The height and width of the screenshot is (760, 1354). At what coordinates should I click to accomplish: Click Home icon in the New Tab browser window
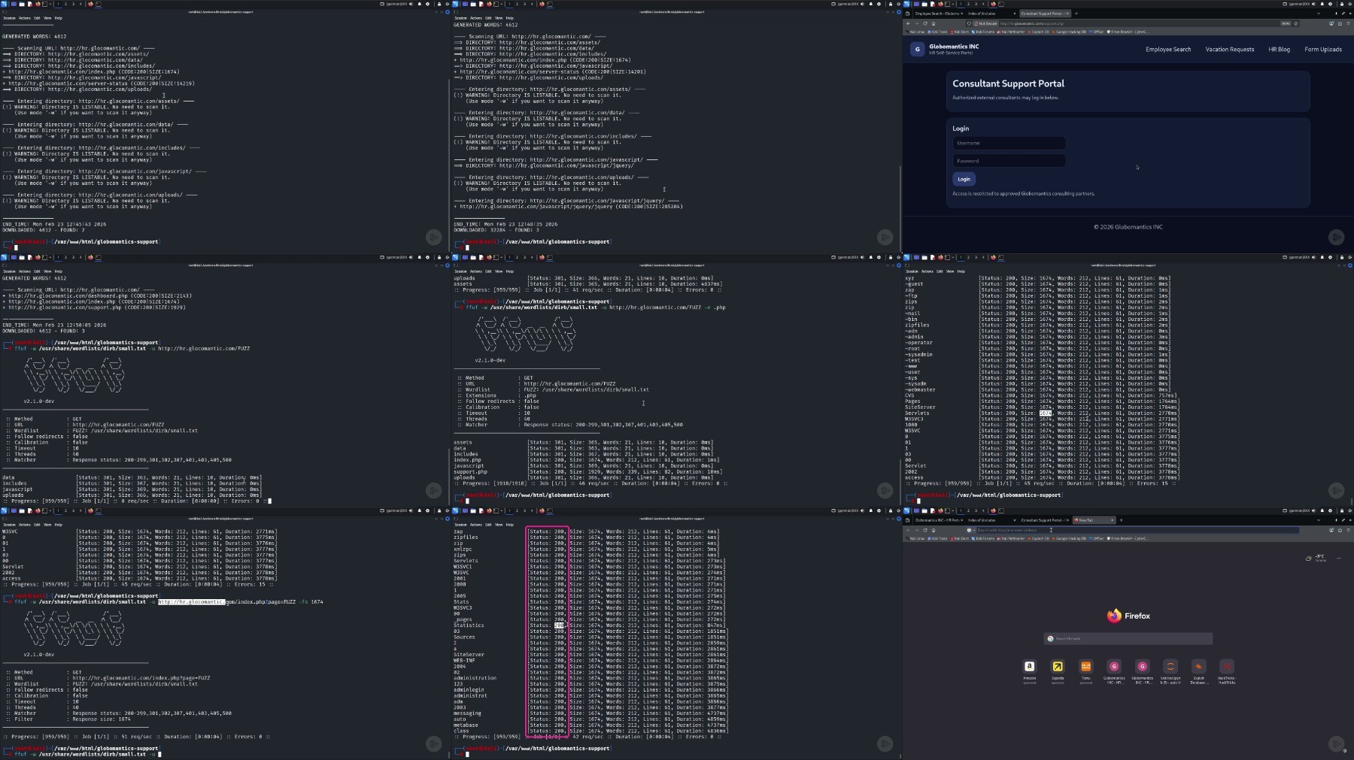point(934,530)
